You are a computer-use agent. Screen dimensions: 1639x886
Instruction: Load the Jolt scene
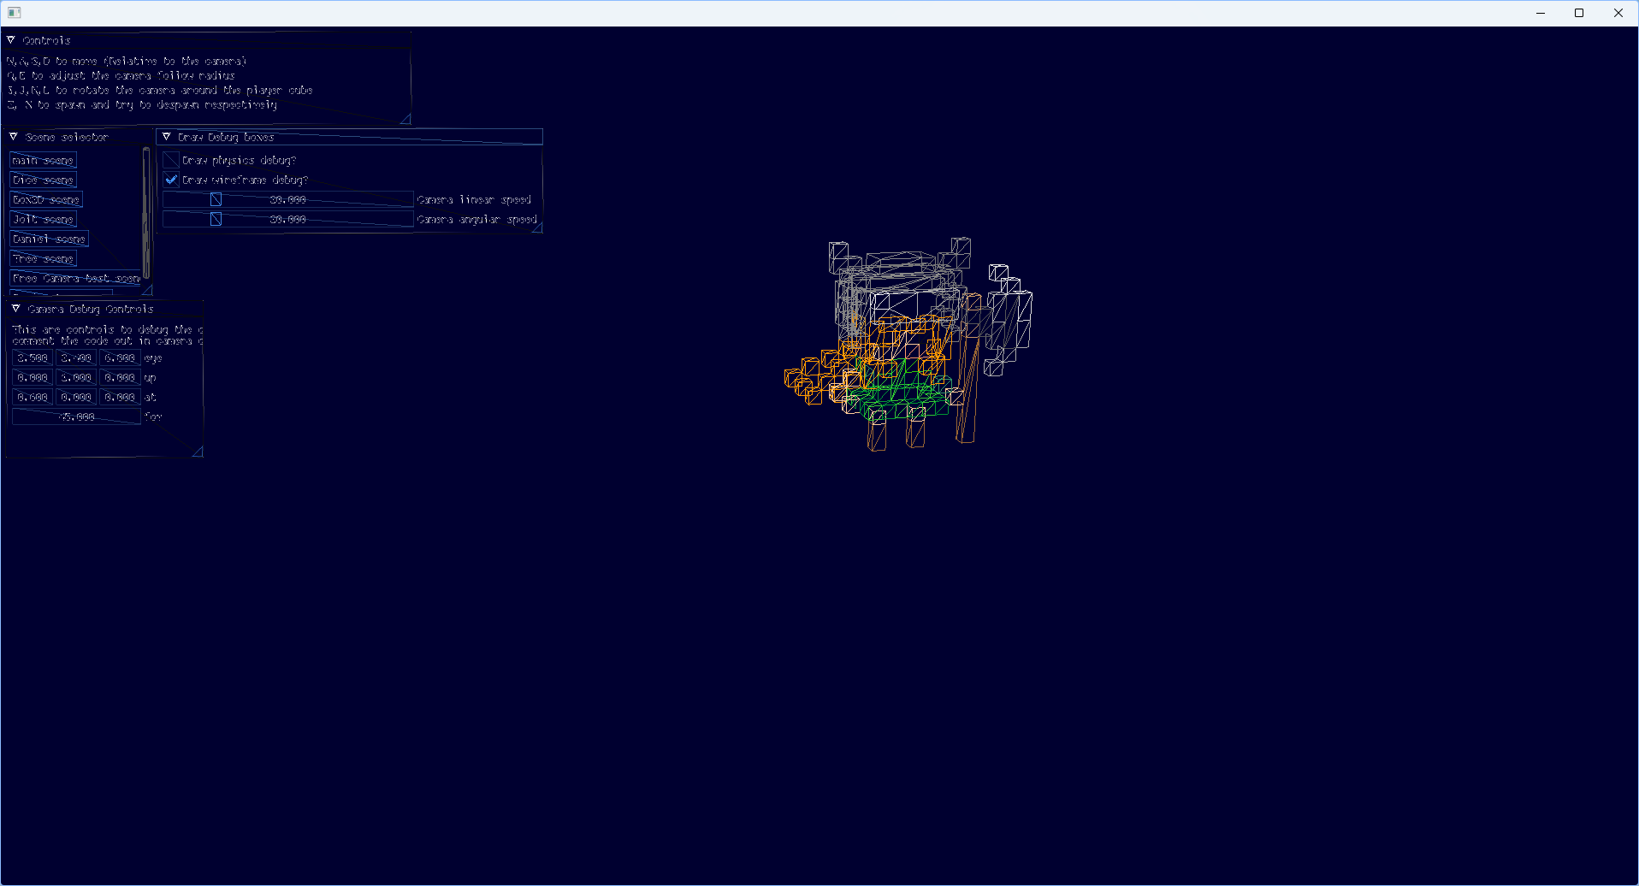click(x=44, y=219)
